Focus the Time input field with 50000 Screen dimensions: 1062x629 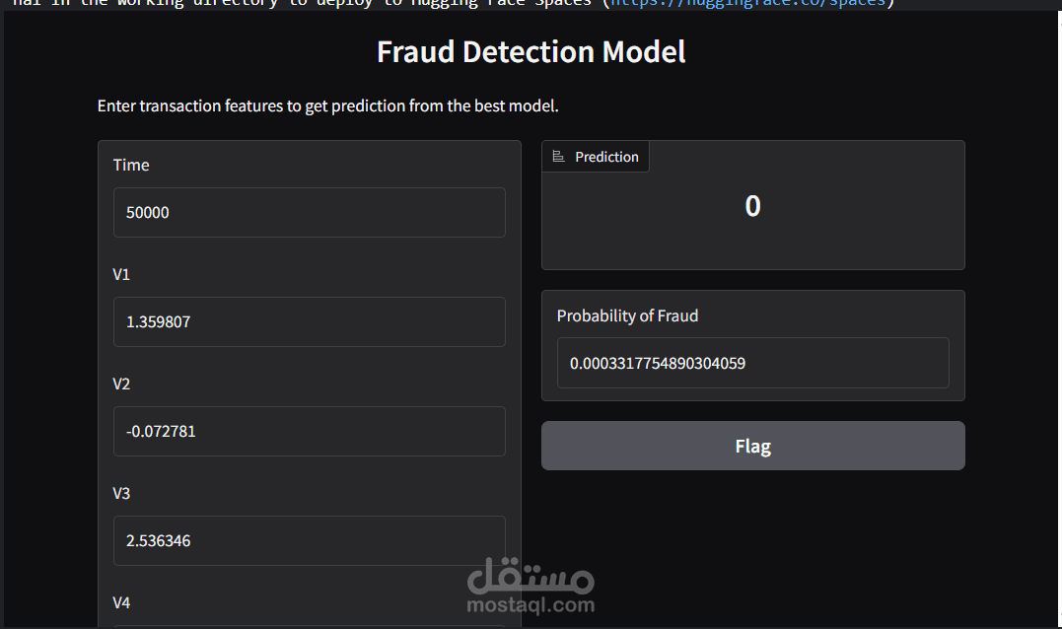click(x=309, y=212)
